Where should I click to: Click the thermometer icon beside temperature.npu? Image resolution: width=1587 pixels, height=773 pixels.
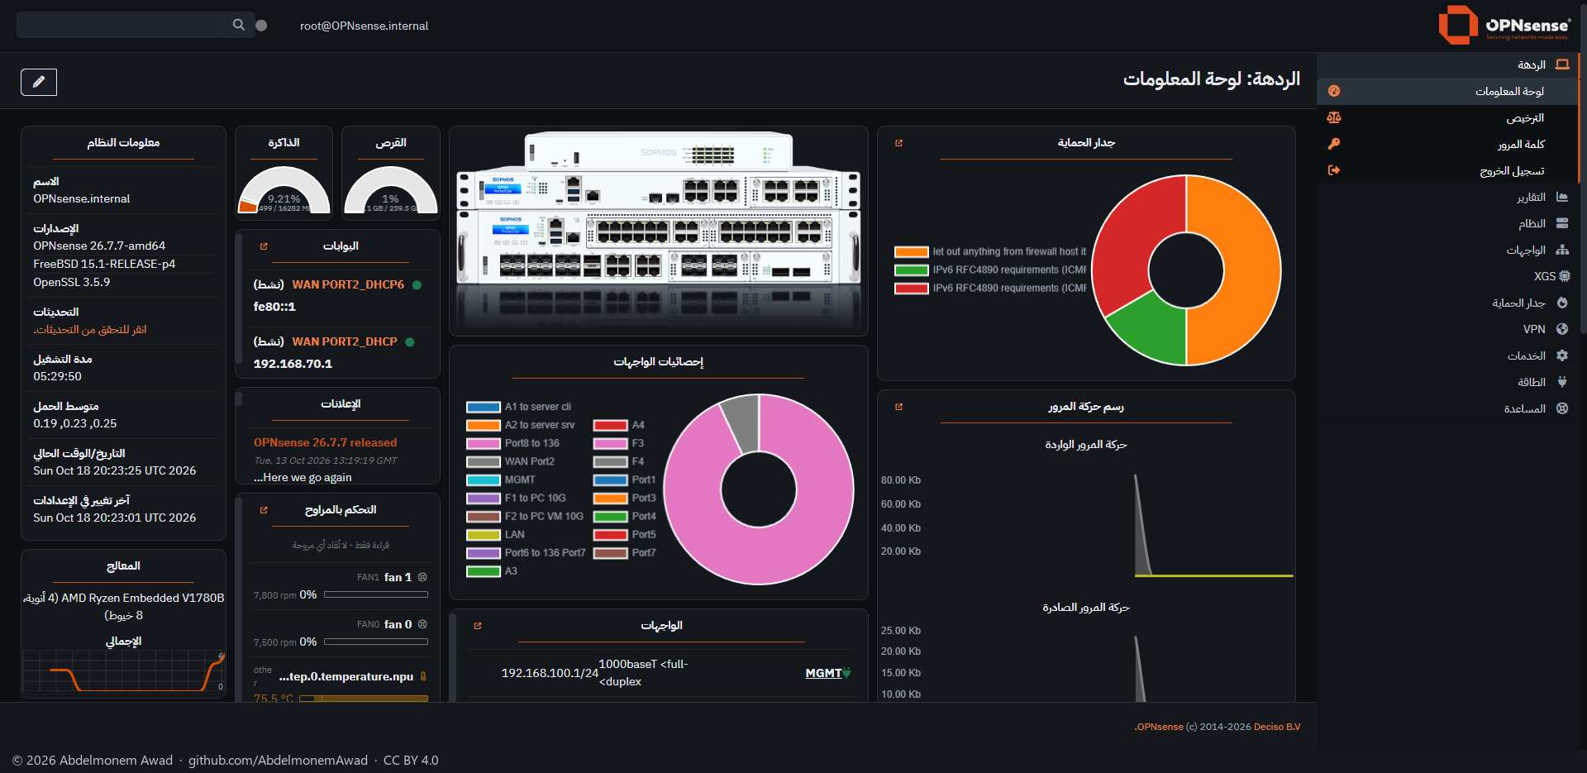(423, 676)
